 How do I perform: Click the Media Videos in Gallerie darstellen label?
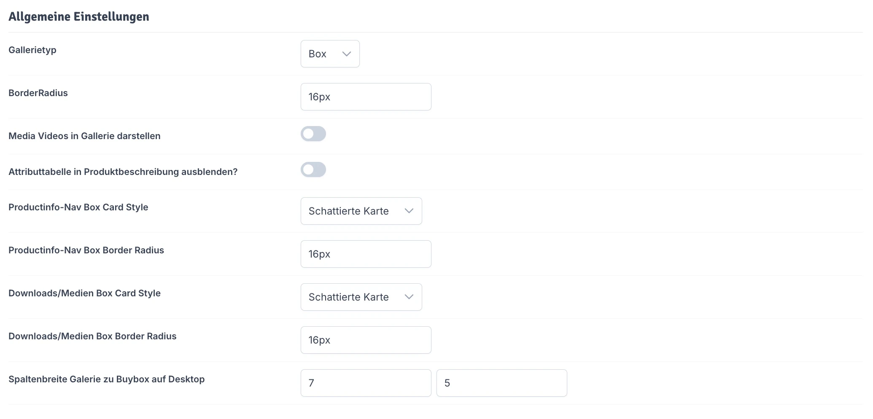click(x=84, y=136)
